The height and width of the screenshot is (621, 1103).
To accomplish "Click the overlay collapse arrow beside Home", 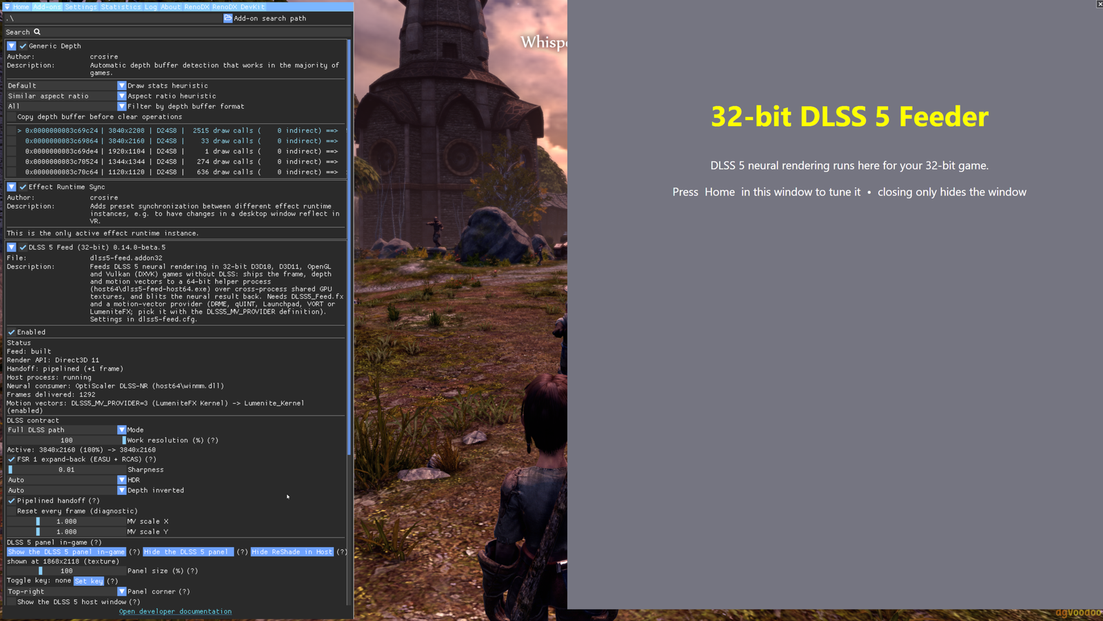I will point(7,7).
